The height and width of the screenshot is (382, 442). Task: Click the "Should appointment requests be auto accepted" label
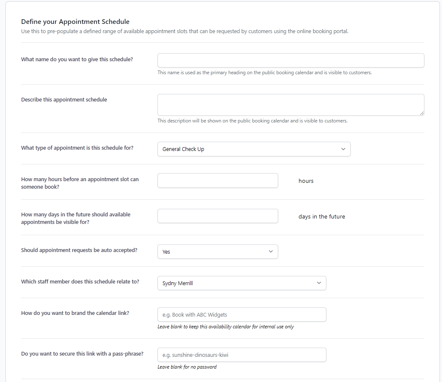pos(79,250)
